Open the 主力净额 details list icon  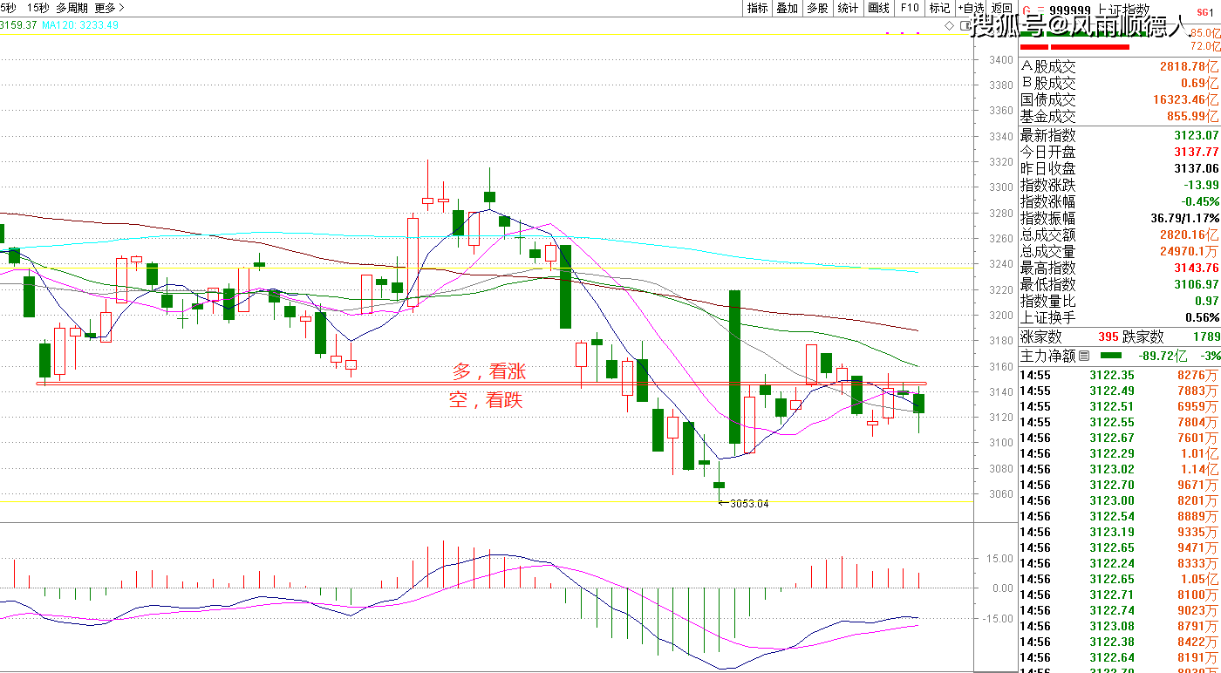1084,356
